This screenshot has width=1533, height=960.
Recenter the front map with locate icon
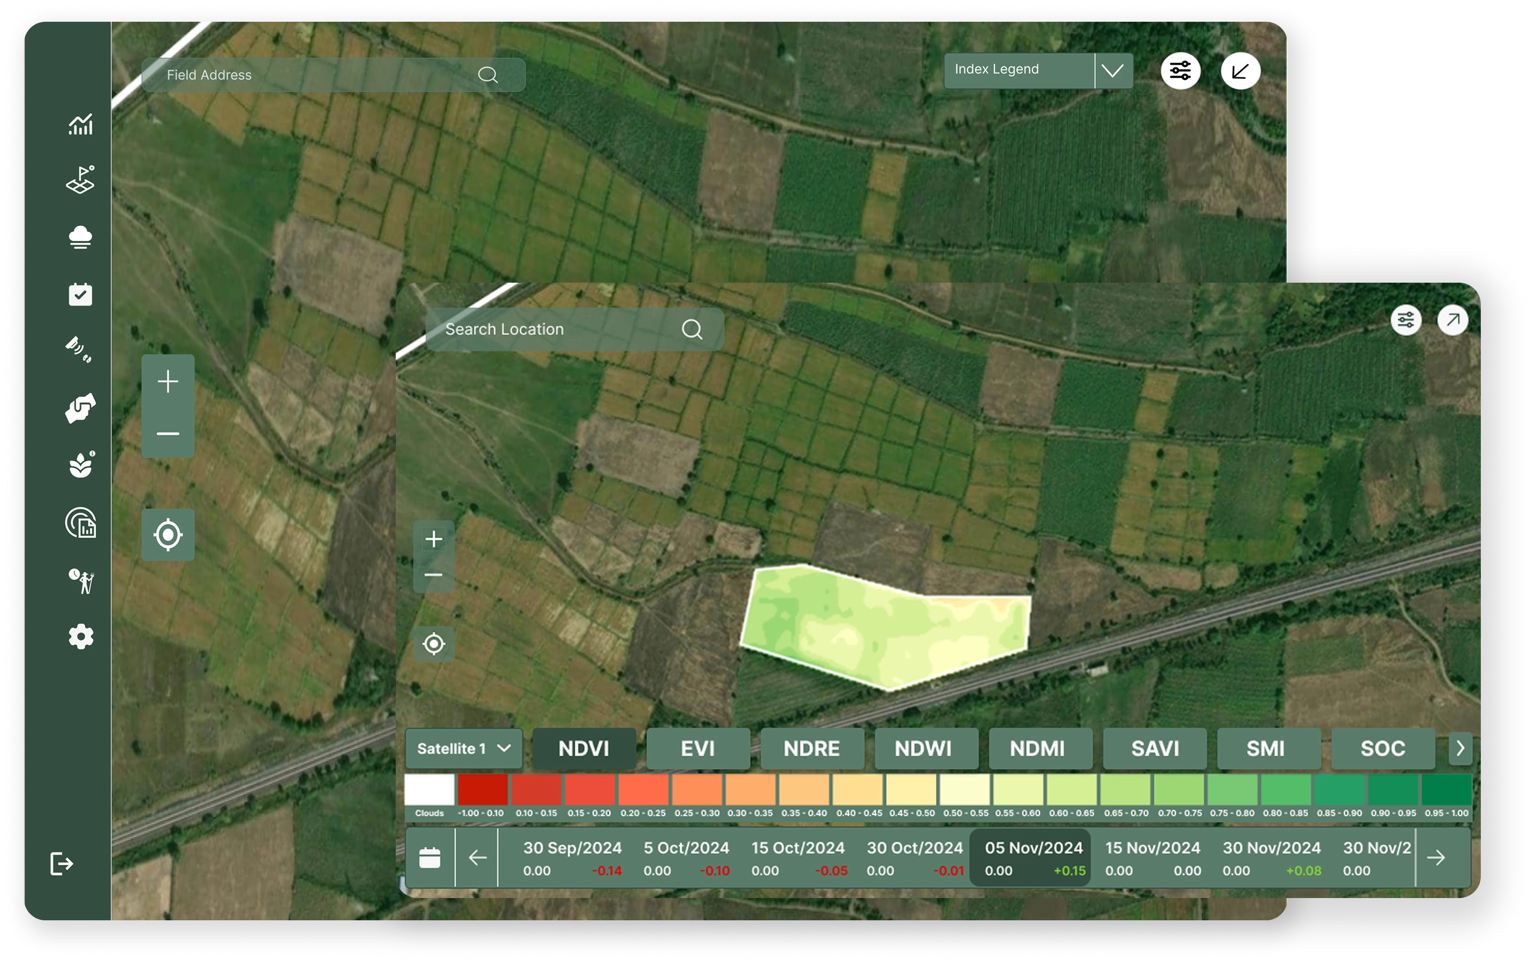(434, 644)
